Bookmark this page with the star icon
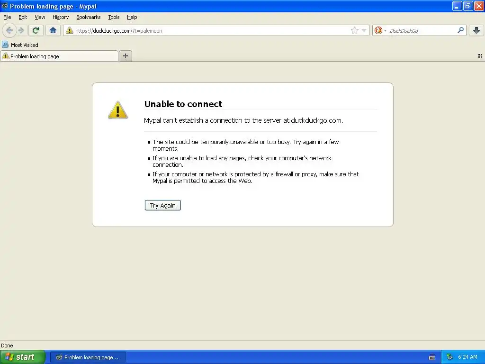The height and width of the screenshot is (364, 485). pyautogui.click(x=354, y=30)
